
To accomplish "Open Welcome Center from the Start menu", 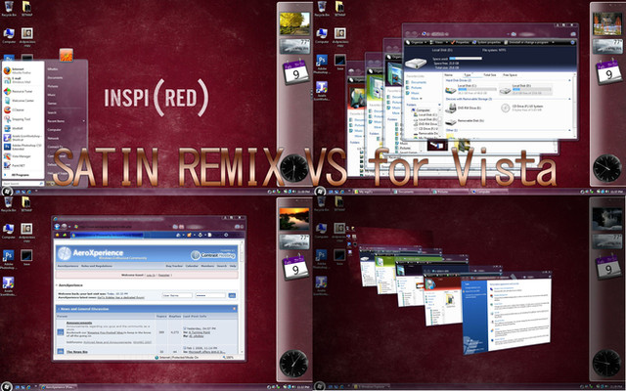I will pos(22,101).
